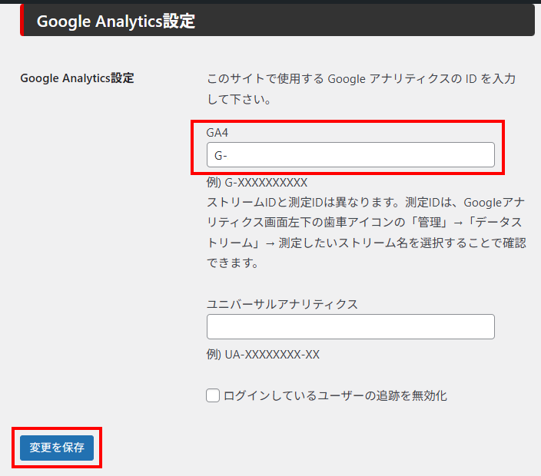Click the 例) G-XXXXXXXXXX example text
This screenshot has height=476, width=541.
click(257, 183)
